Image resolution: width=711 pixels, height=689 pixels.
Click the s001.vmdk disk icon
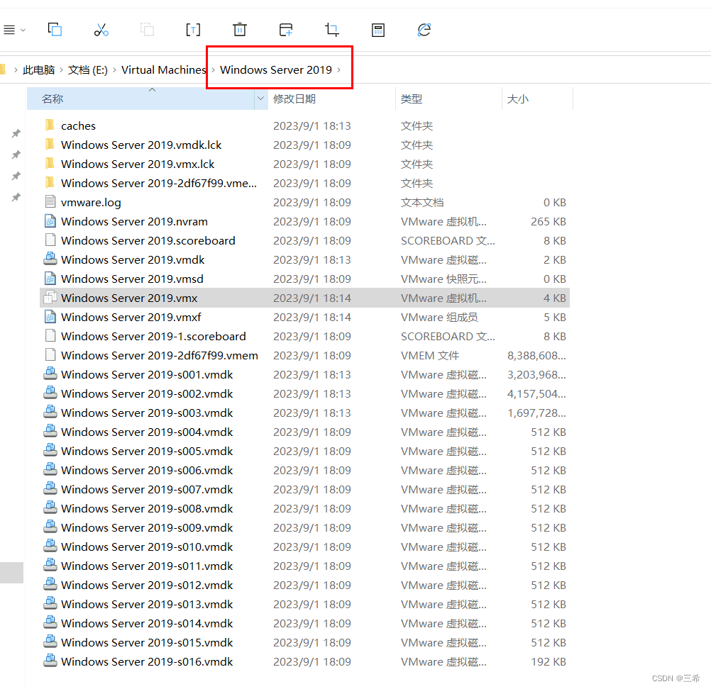[x=50, y=374]
